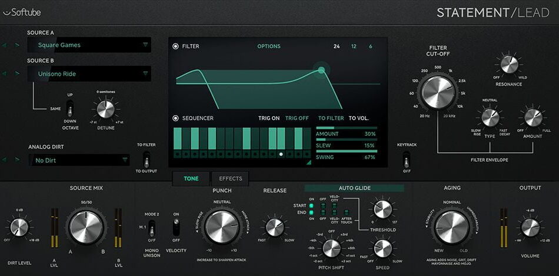
Task: Select next Source B preset arrow
Action: pos(17,74)
